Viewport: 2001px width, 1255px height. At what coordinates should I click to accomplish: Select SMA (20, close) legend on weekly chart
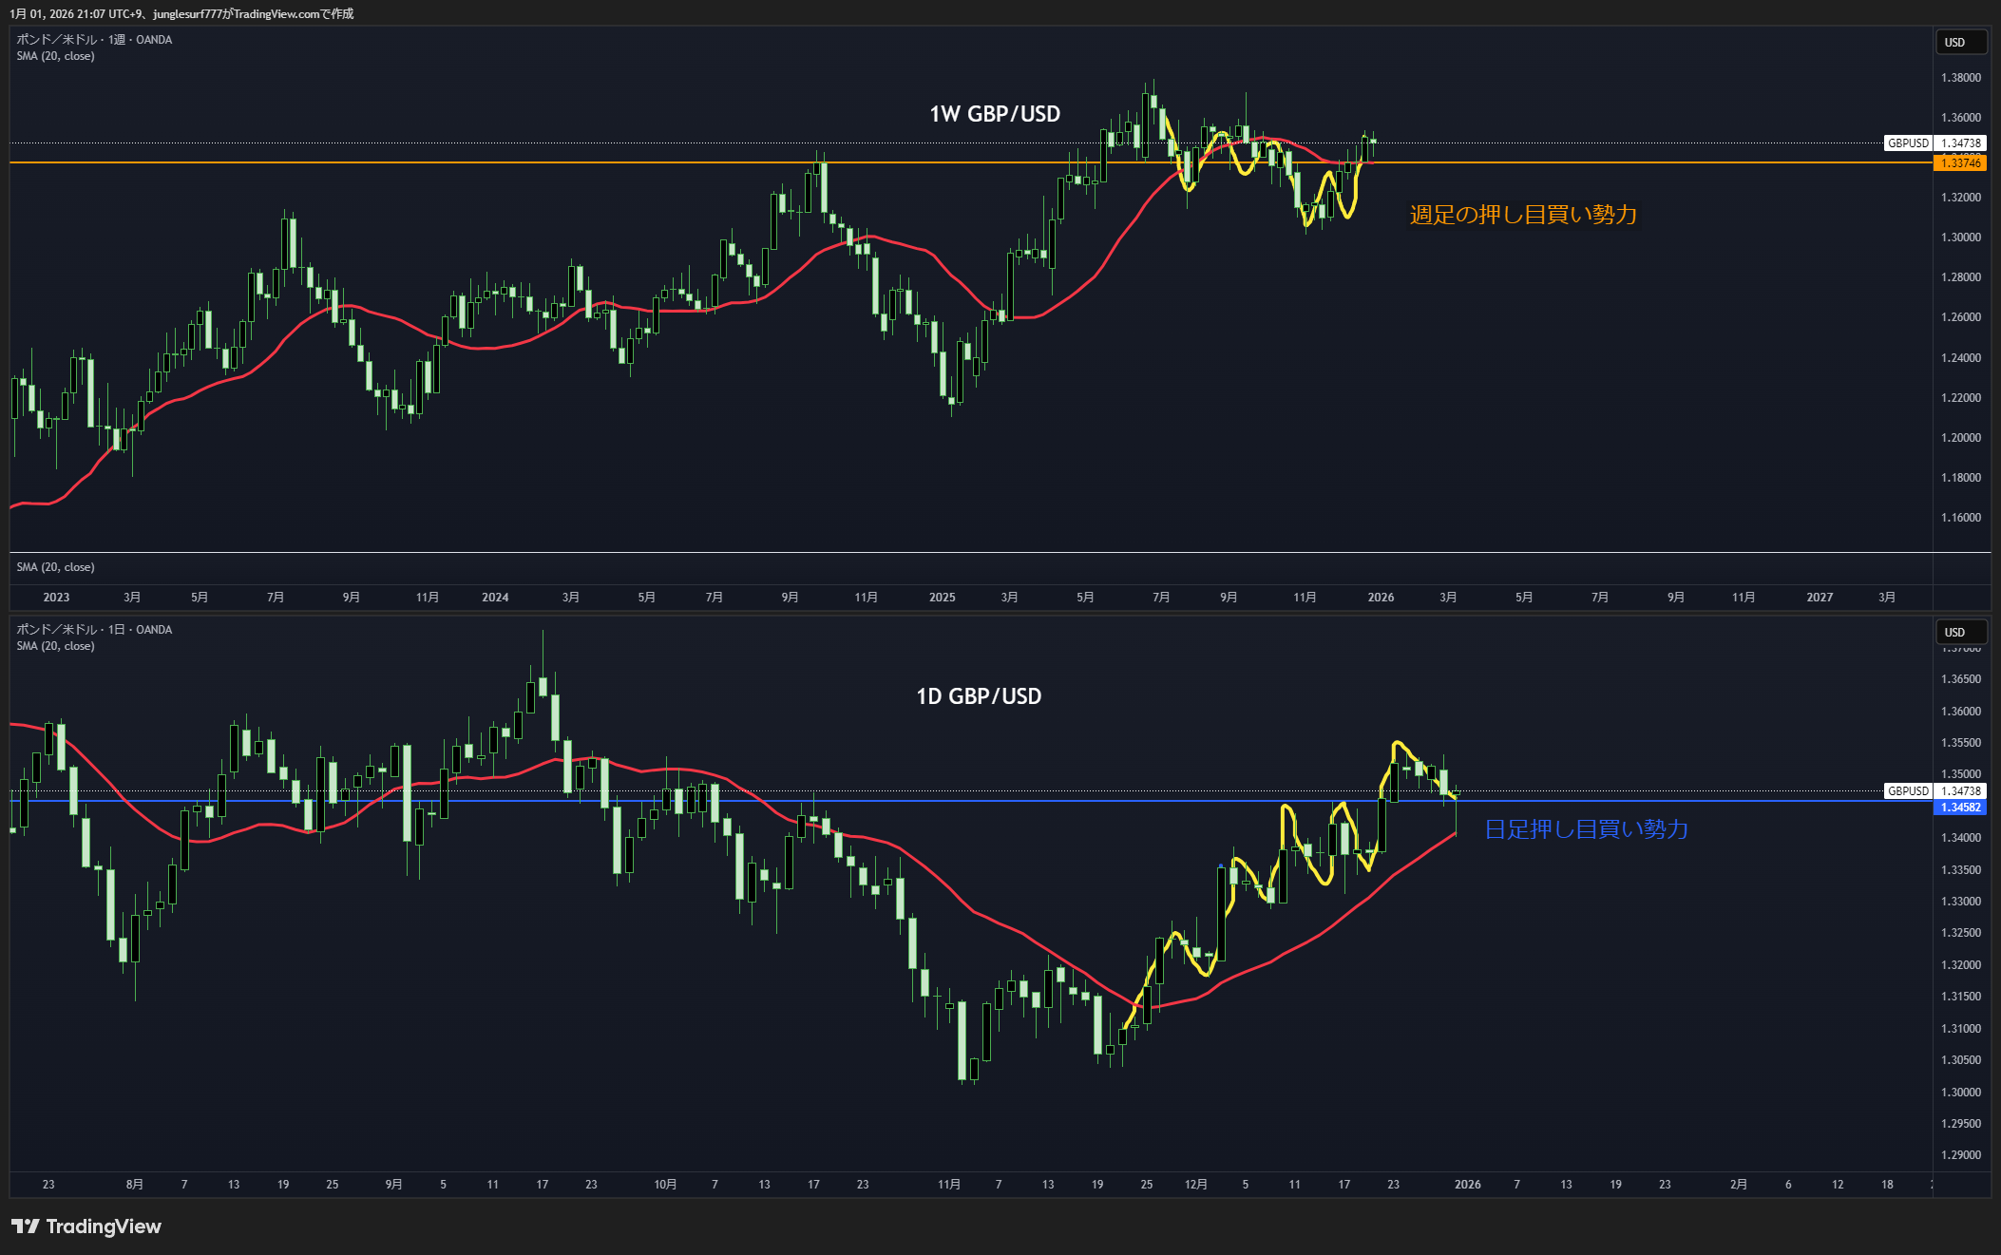(x=55, y=56)
